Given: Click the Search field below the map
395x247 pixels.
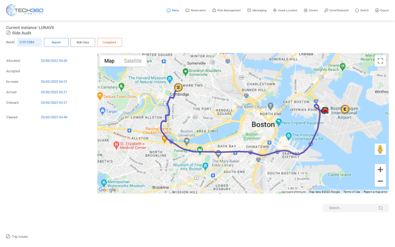Looking at the screenshot, I should (356, 208).
